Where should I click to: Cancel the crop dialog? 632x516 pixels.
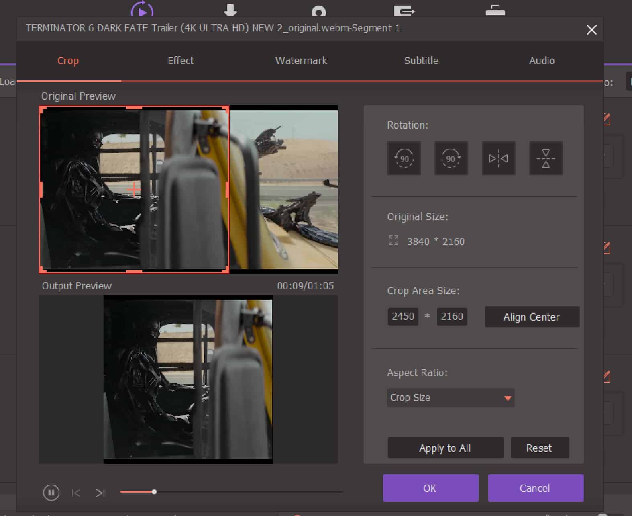[536, 488]
